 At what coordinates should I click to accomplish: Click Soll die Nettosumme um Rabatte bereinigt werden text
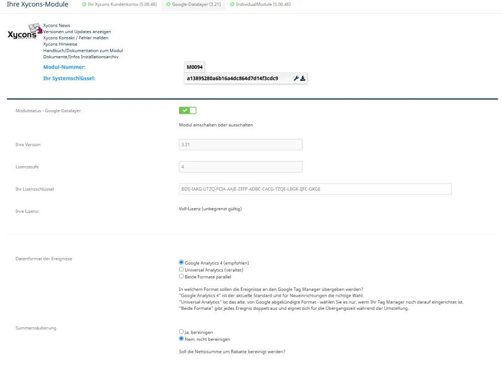coord(232,352)
